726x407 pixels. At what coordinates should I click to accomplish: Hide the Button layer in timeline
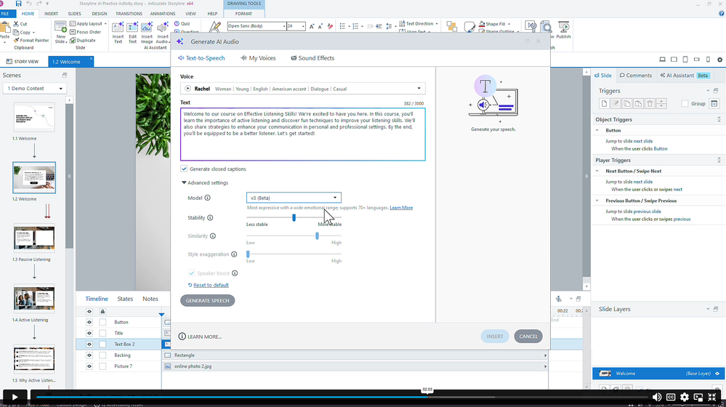pos(89,322)
